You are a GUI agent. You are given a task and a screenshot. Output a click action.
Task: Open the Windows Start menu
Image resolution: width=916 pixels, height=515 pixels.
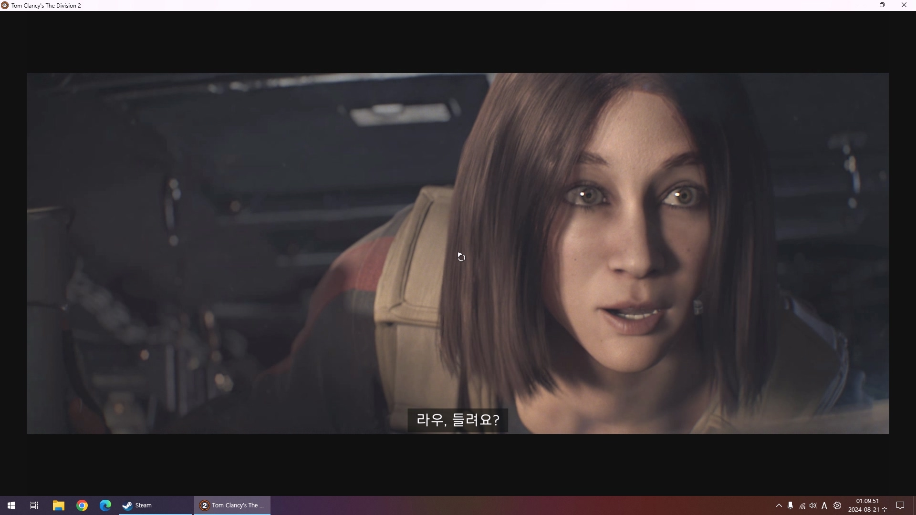[11, 505]
